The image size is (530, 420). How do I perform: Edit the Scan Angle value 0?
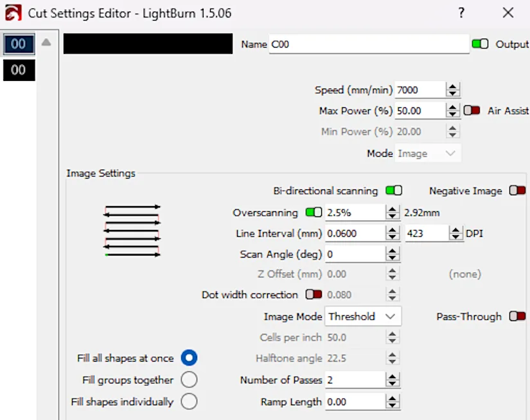[x=355, y=254]
